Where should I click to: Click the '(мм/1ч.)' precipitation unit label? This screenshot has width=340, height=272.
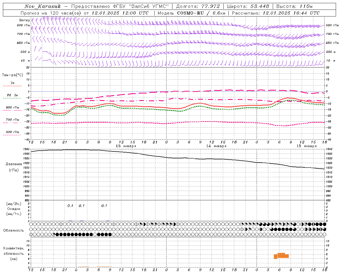[14, 214]
